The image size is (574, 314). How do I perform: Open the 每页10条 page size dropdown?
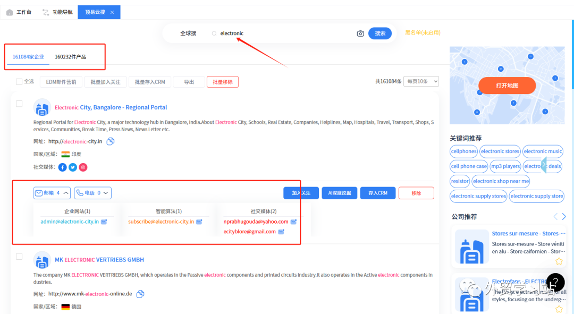pyautogui.click(x=421, y=81)
